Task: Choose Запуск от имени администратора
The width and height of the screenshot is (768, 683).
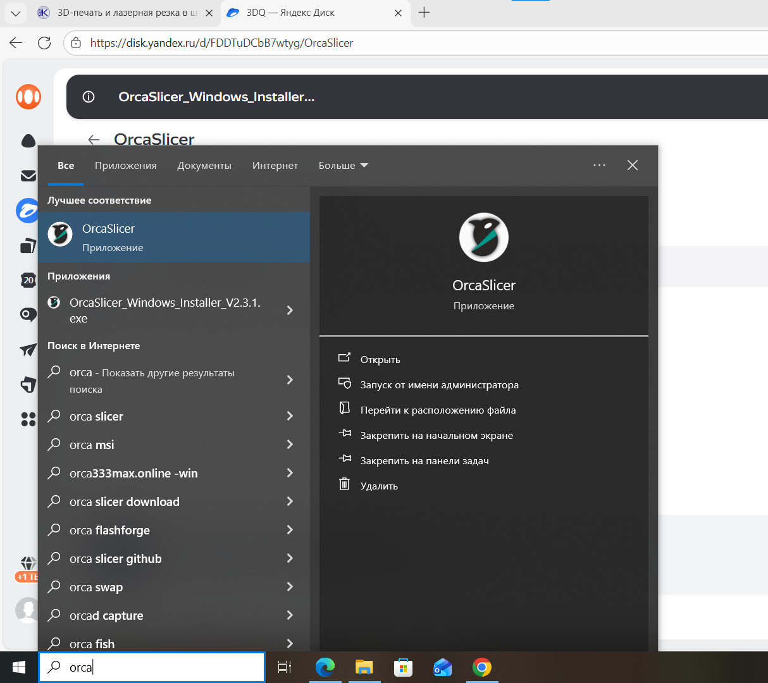Action: coord(440,385)
